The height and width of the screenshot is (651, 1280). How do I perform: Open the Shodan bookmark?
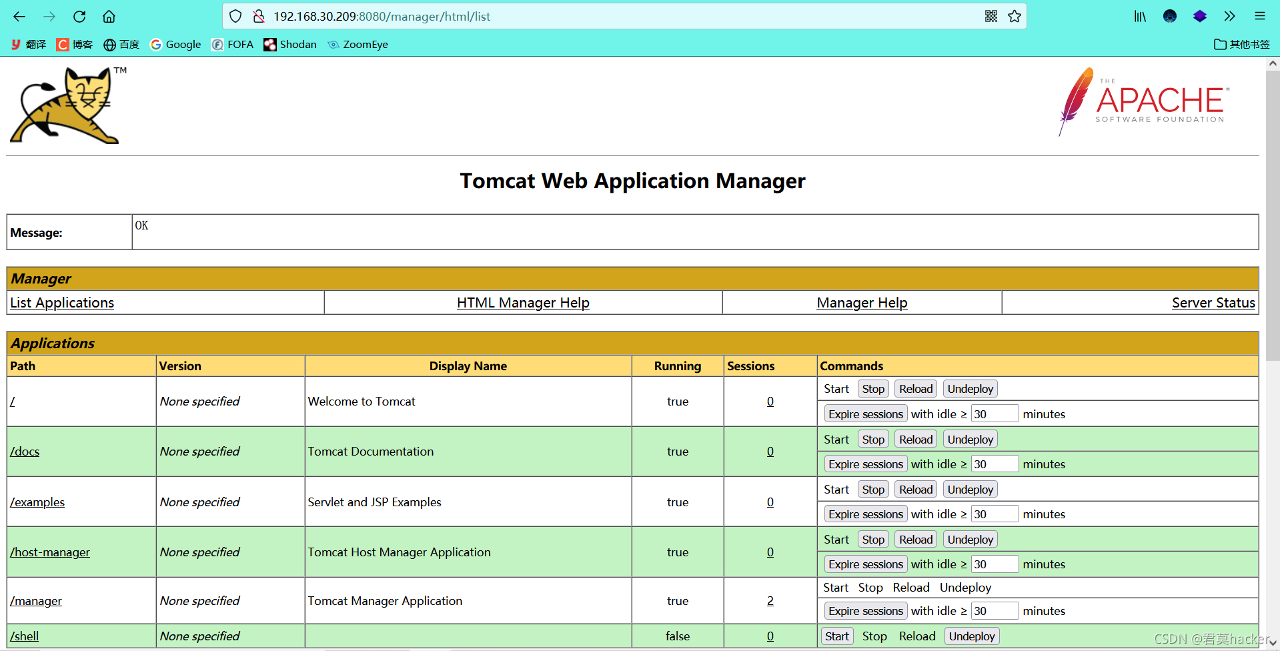(290, 44)
